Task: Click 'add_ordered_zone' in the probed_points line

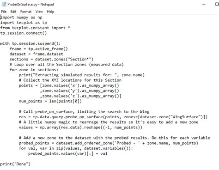Action: [93, 143]
